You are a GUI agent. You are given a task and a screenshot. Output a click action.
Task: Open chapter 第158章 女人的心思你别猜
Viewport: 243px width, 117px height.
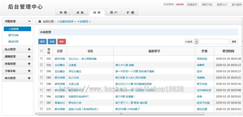pos(130,78)
